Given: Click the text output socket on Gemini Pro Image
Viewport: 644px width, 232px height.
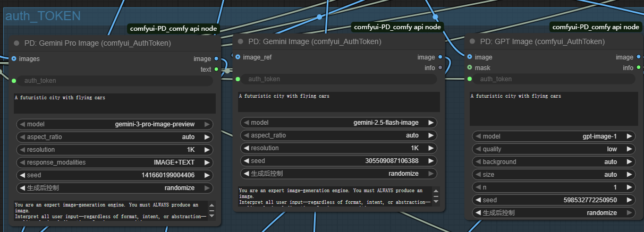Looking at the screenshot, I should tap(216, 70).
